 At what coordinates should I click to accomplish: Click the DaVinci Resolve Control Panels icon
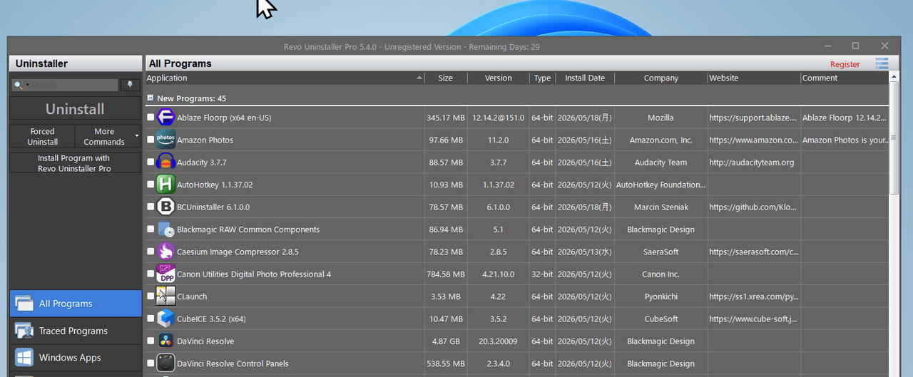[165, 363]
